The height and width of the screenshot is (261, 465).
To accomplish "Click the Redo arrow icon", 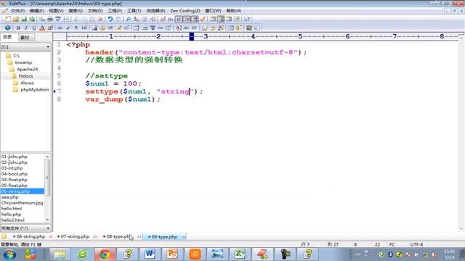I will pos(118,20).
